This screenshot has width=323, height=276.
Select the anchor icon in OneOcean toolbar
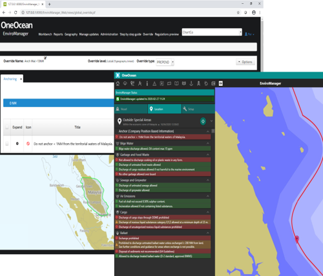pos(191,83)
